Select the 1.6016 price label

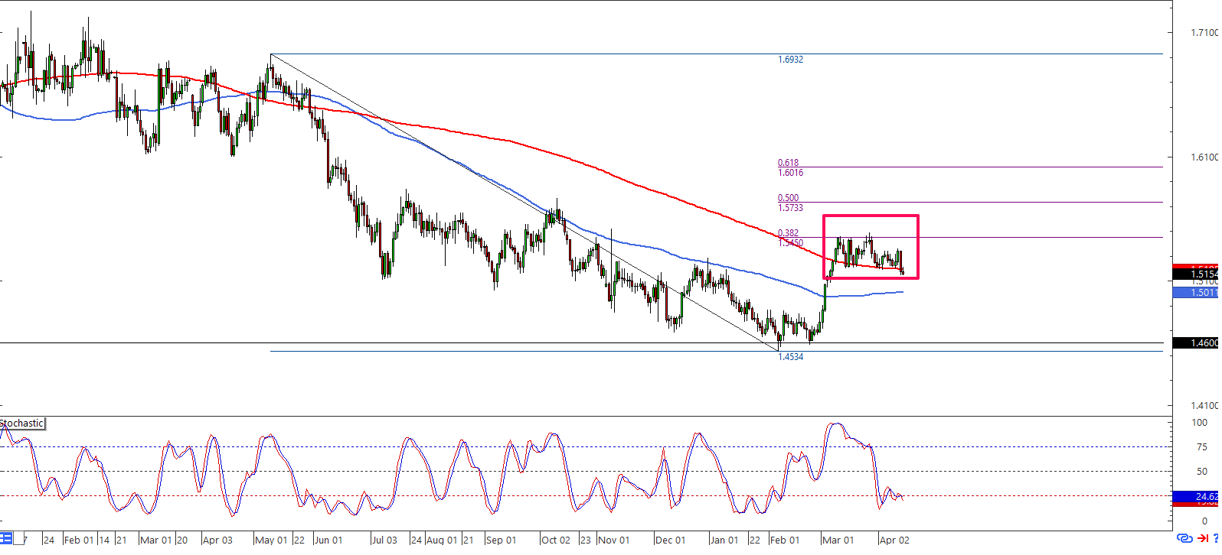point(790,173)
